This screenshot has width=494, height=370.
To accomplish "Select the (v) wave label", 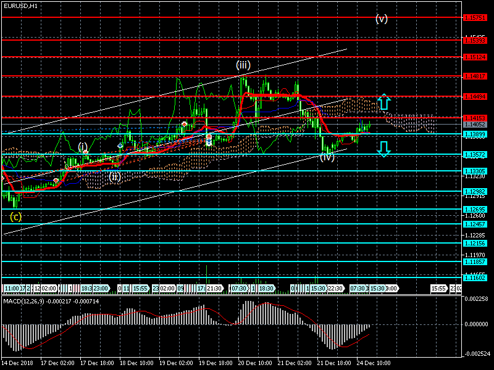I will pos(382,18).
